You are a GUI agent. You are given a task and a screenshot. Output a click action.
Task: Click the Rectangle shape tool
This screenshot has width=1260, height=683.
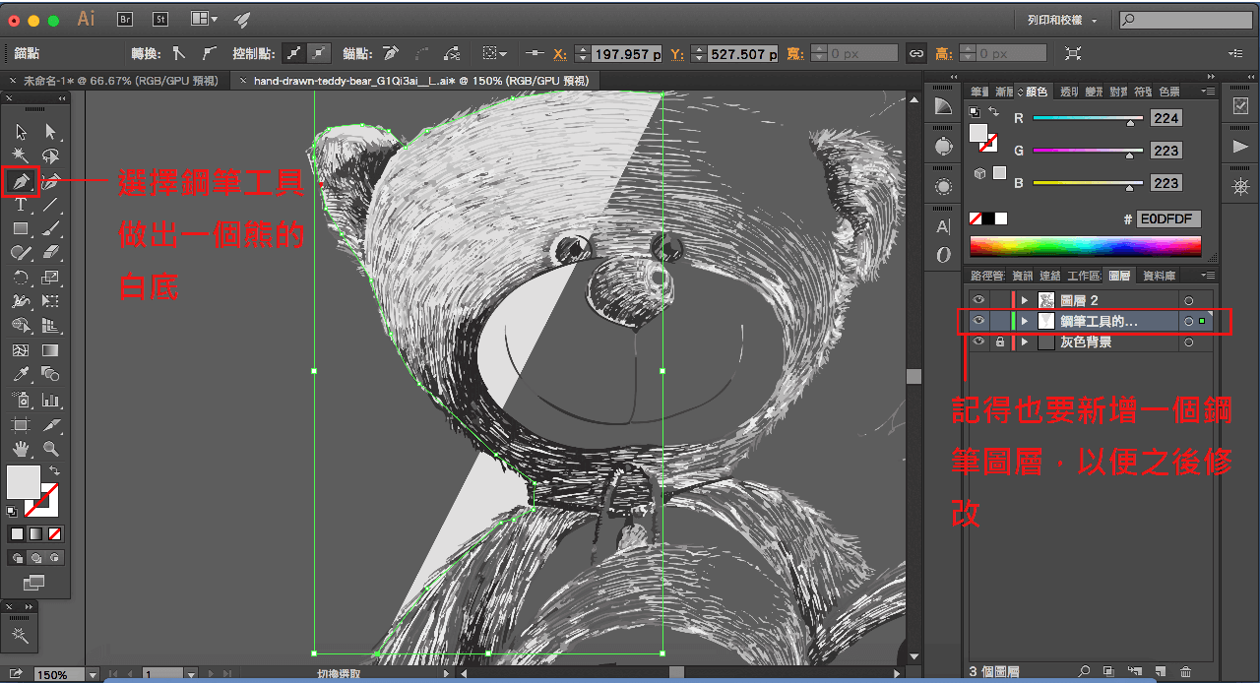[x=21, y=229]
